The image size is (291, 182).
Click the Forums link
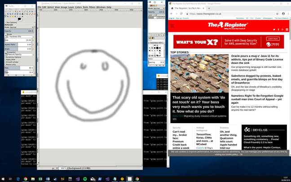click(186, 18)
